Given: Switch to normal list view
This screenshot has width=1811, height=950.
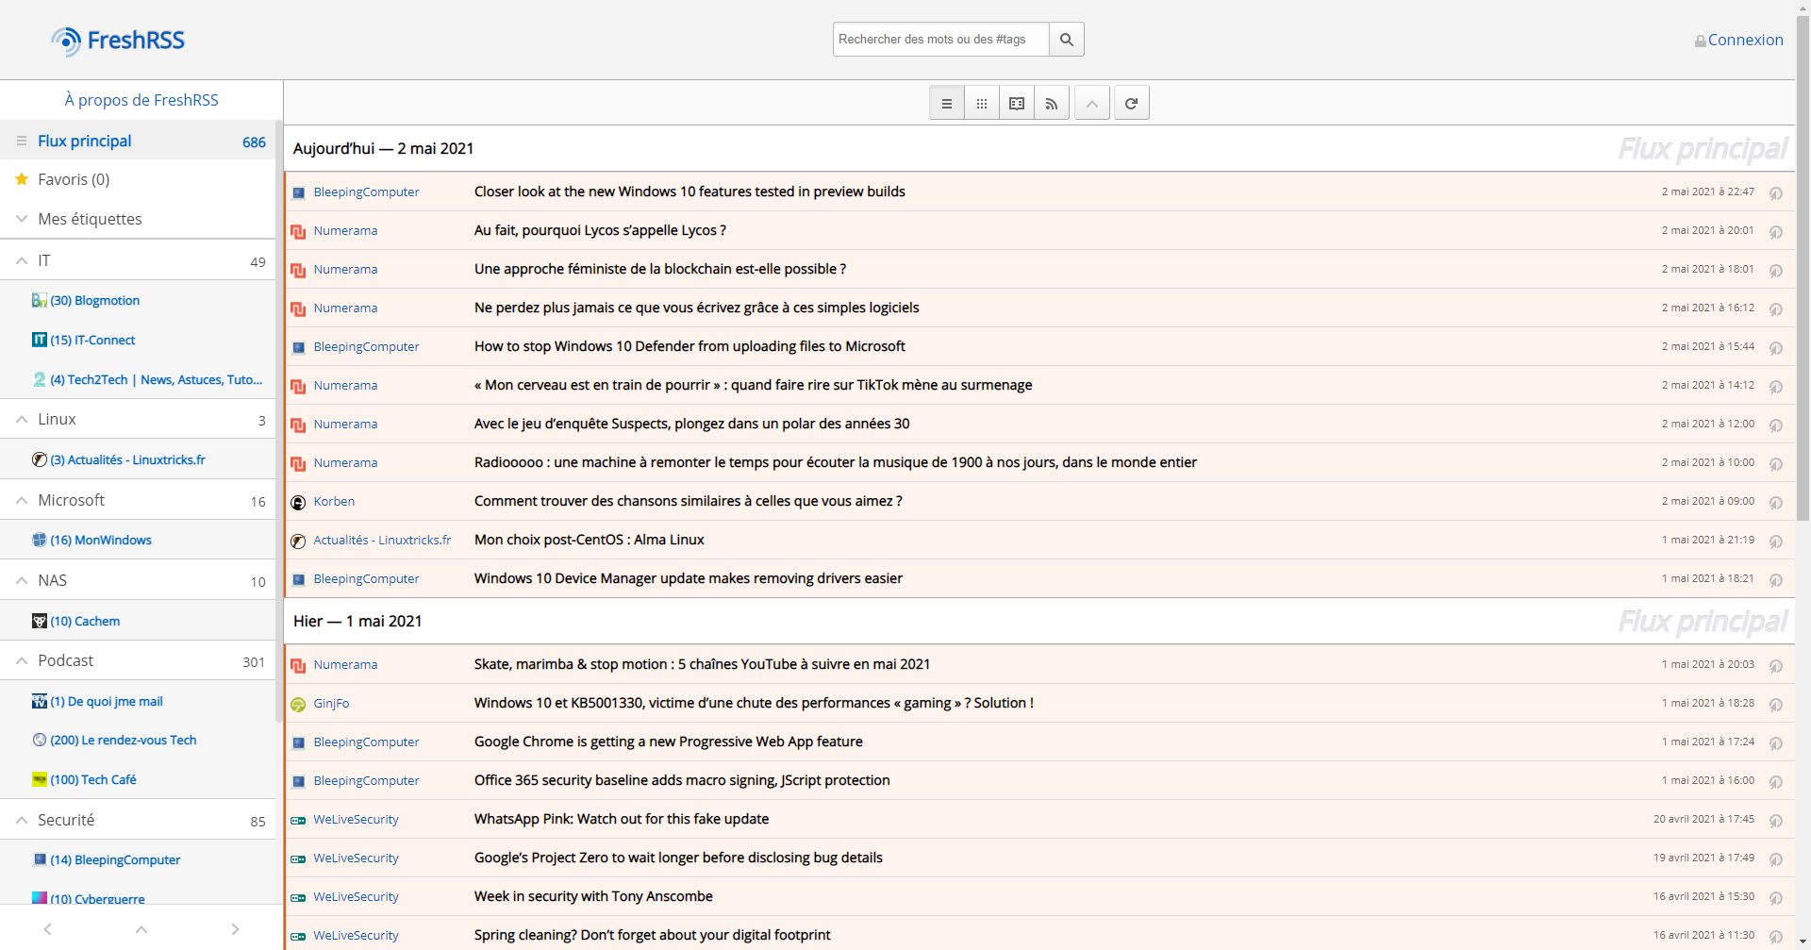Looking at the screenshot, I should pyautogui.click(x=947, y=104).
